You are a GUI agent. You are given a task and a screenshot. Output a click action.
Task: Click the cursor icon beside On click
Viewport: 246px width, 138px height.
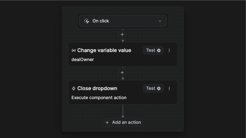[x=87, y=21]
